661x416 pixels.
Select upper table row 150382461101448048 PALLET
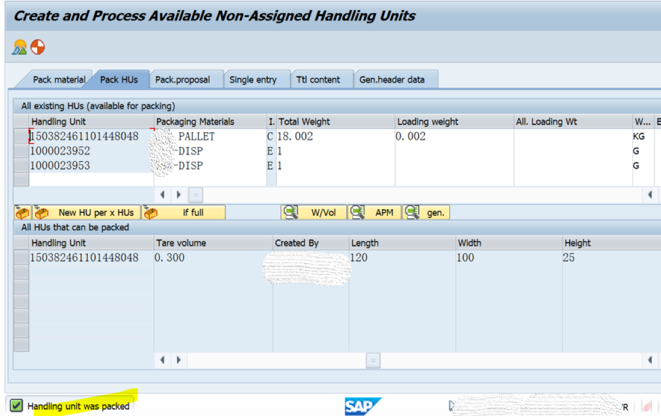point(21,136)
